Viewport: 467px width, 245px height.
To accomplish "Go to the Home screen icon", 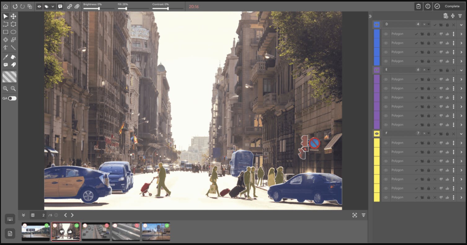I will click(x=6, y=6).
